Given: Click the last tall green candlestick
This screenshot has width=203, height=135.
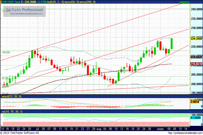Looking at the screenshot, I should coord(172,44).
